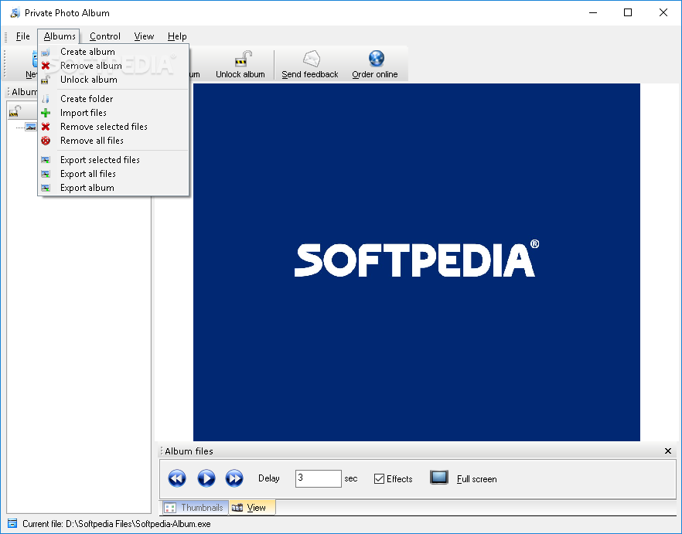The height and width of the screenshot is (534, 682).
Task: Click the partly hidden New toolbar button
Action: click(30, 64)
